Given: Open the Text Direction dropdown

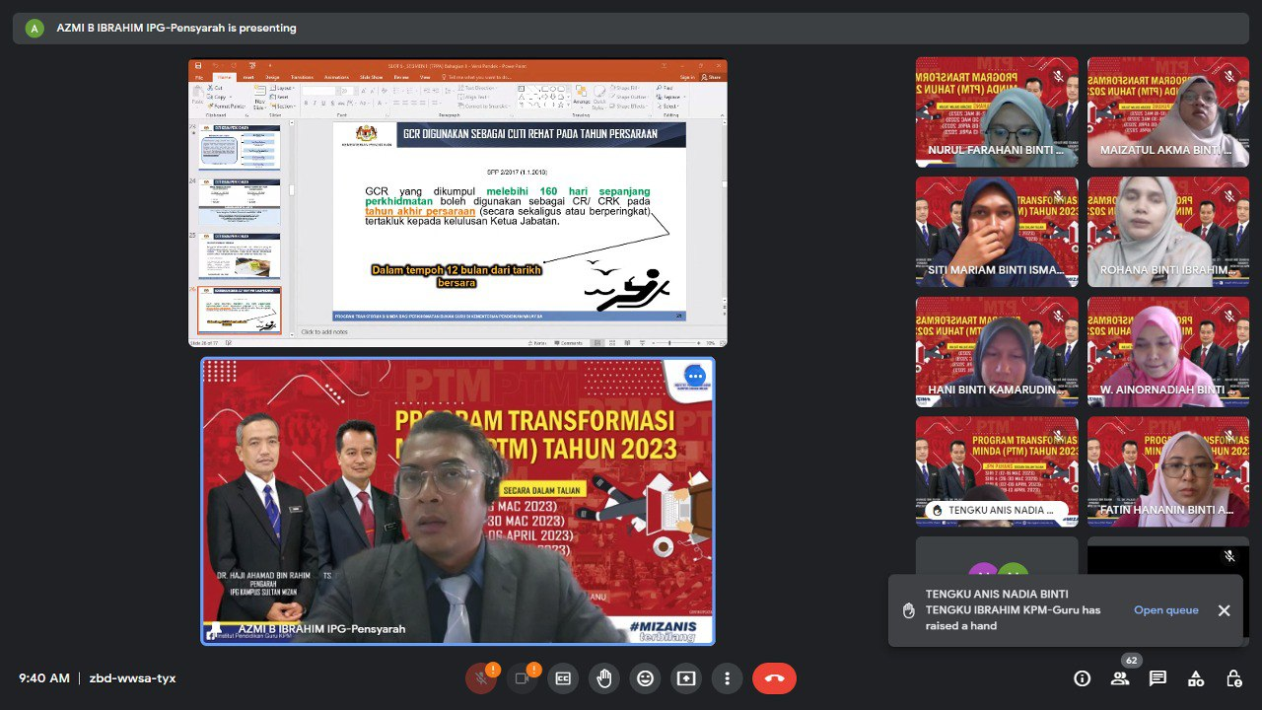Looking at the screenshot, I should click(x=478, y=88).
